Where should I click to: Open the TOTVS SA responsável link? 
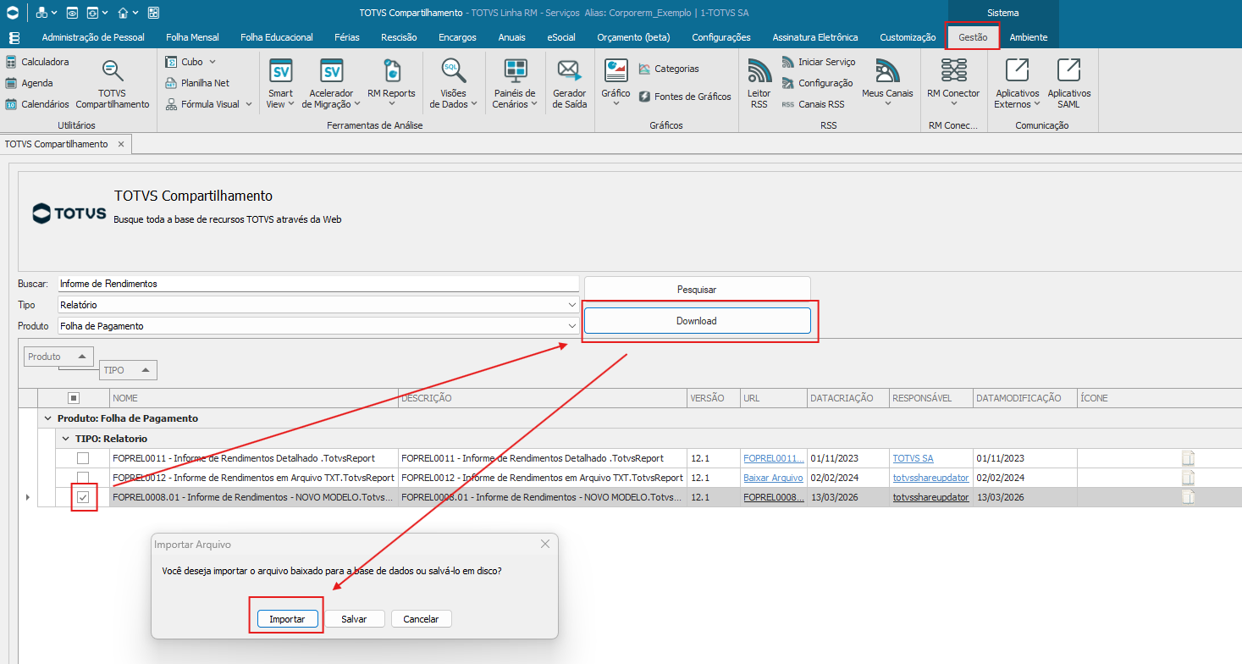(x=913, y=458)
